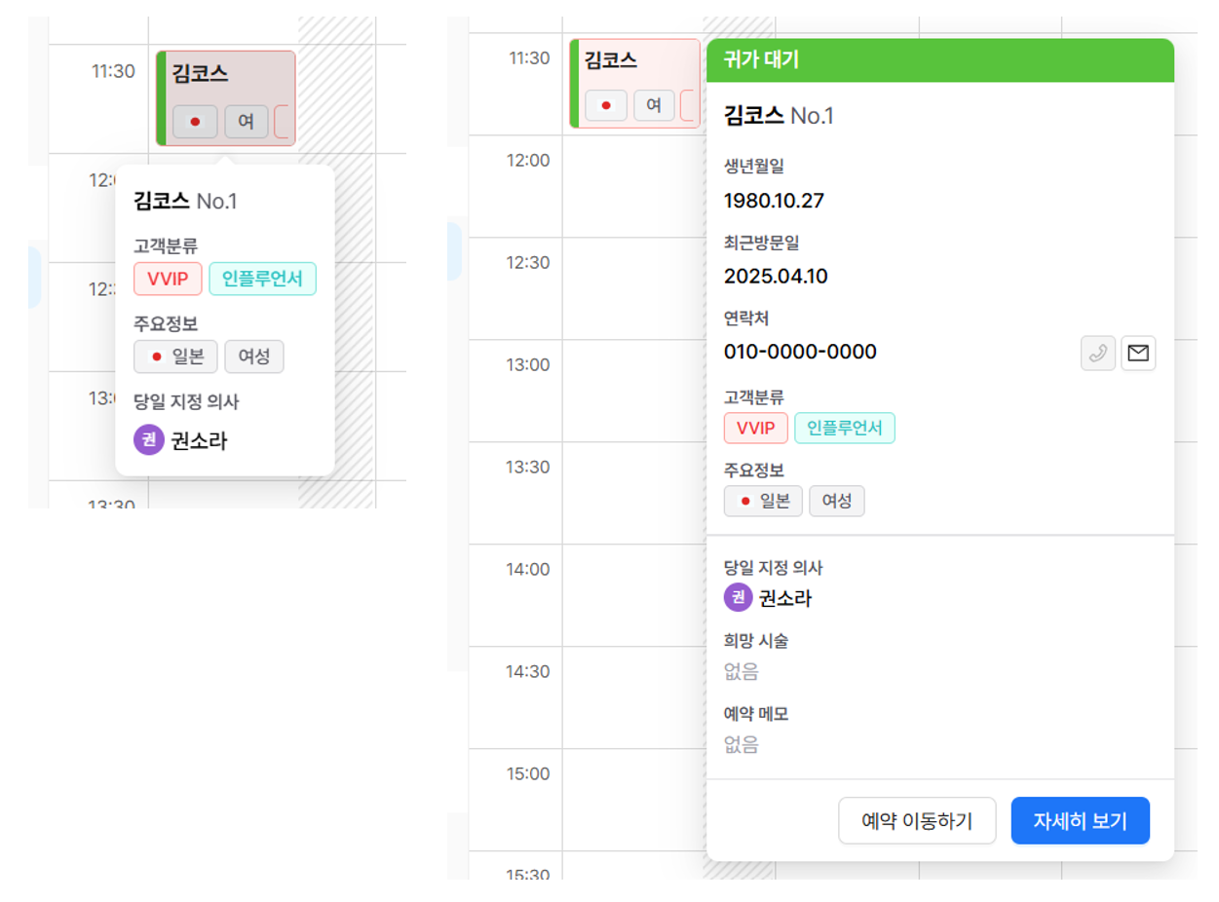The image size is (1219, 902).
Task: Click the green 귀가 대기 status header
Action: click(x=939, y=59)
